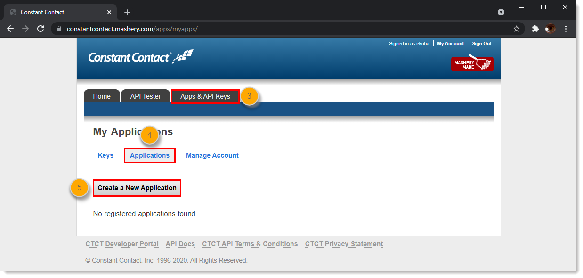The image size is (583, 278).
Task: Click the Sign Out link
Action: click(x=482, y=44)
